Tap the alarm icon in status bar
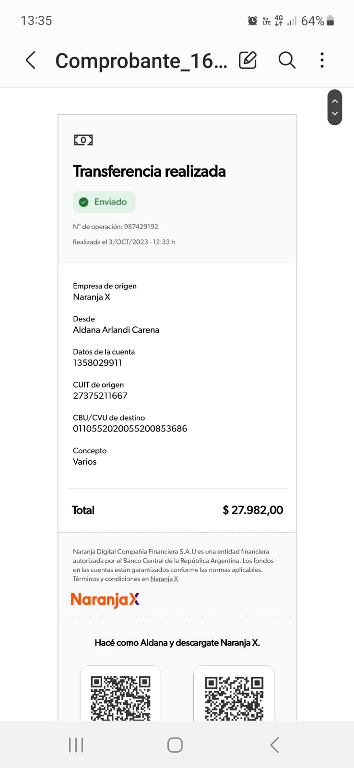 252,21
